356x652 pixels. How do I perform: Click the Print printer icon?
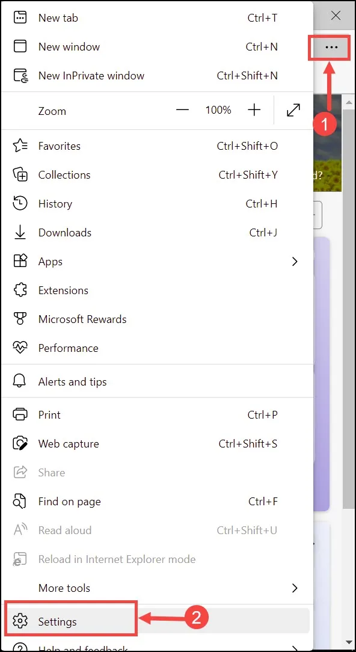(x=20, y=414)
